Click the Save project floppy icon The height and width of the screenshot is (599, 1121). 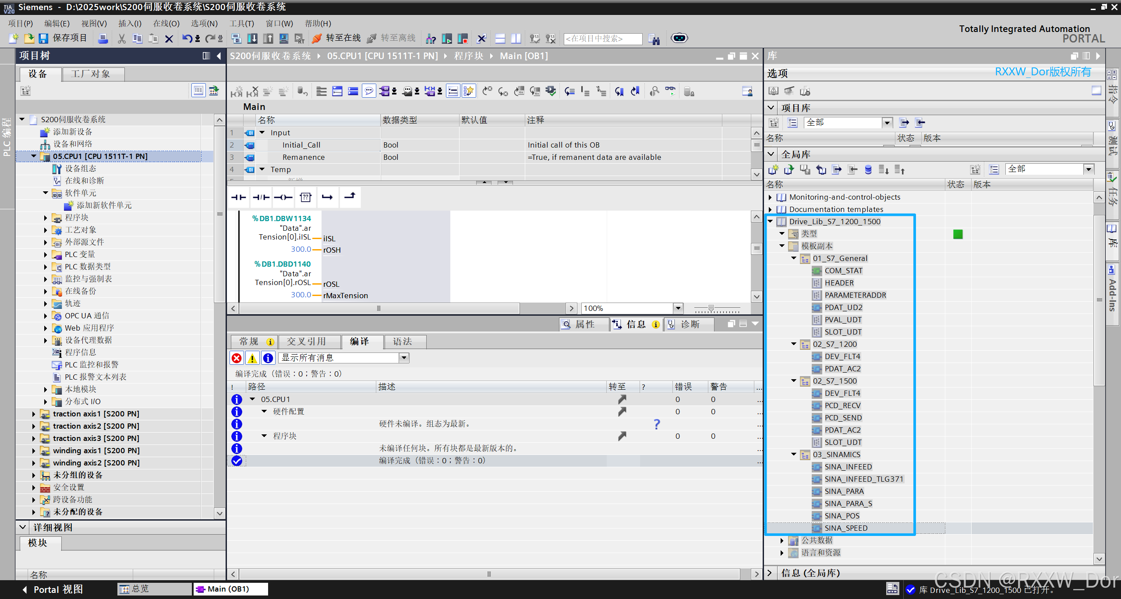43,39
